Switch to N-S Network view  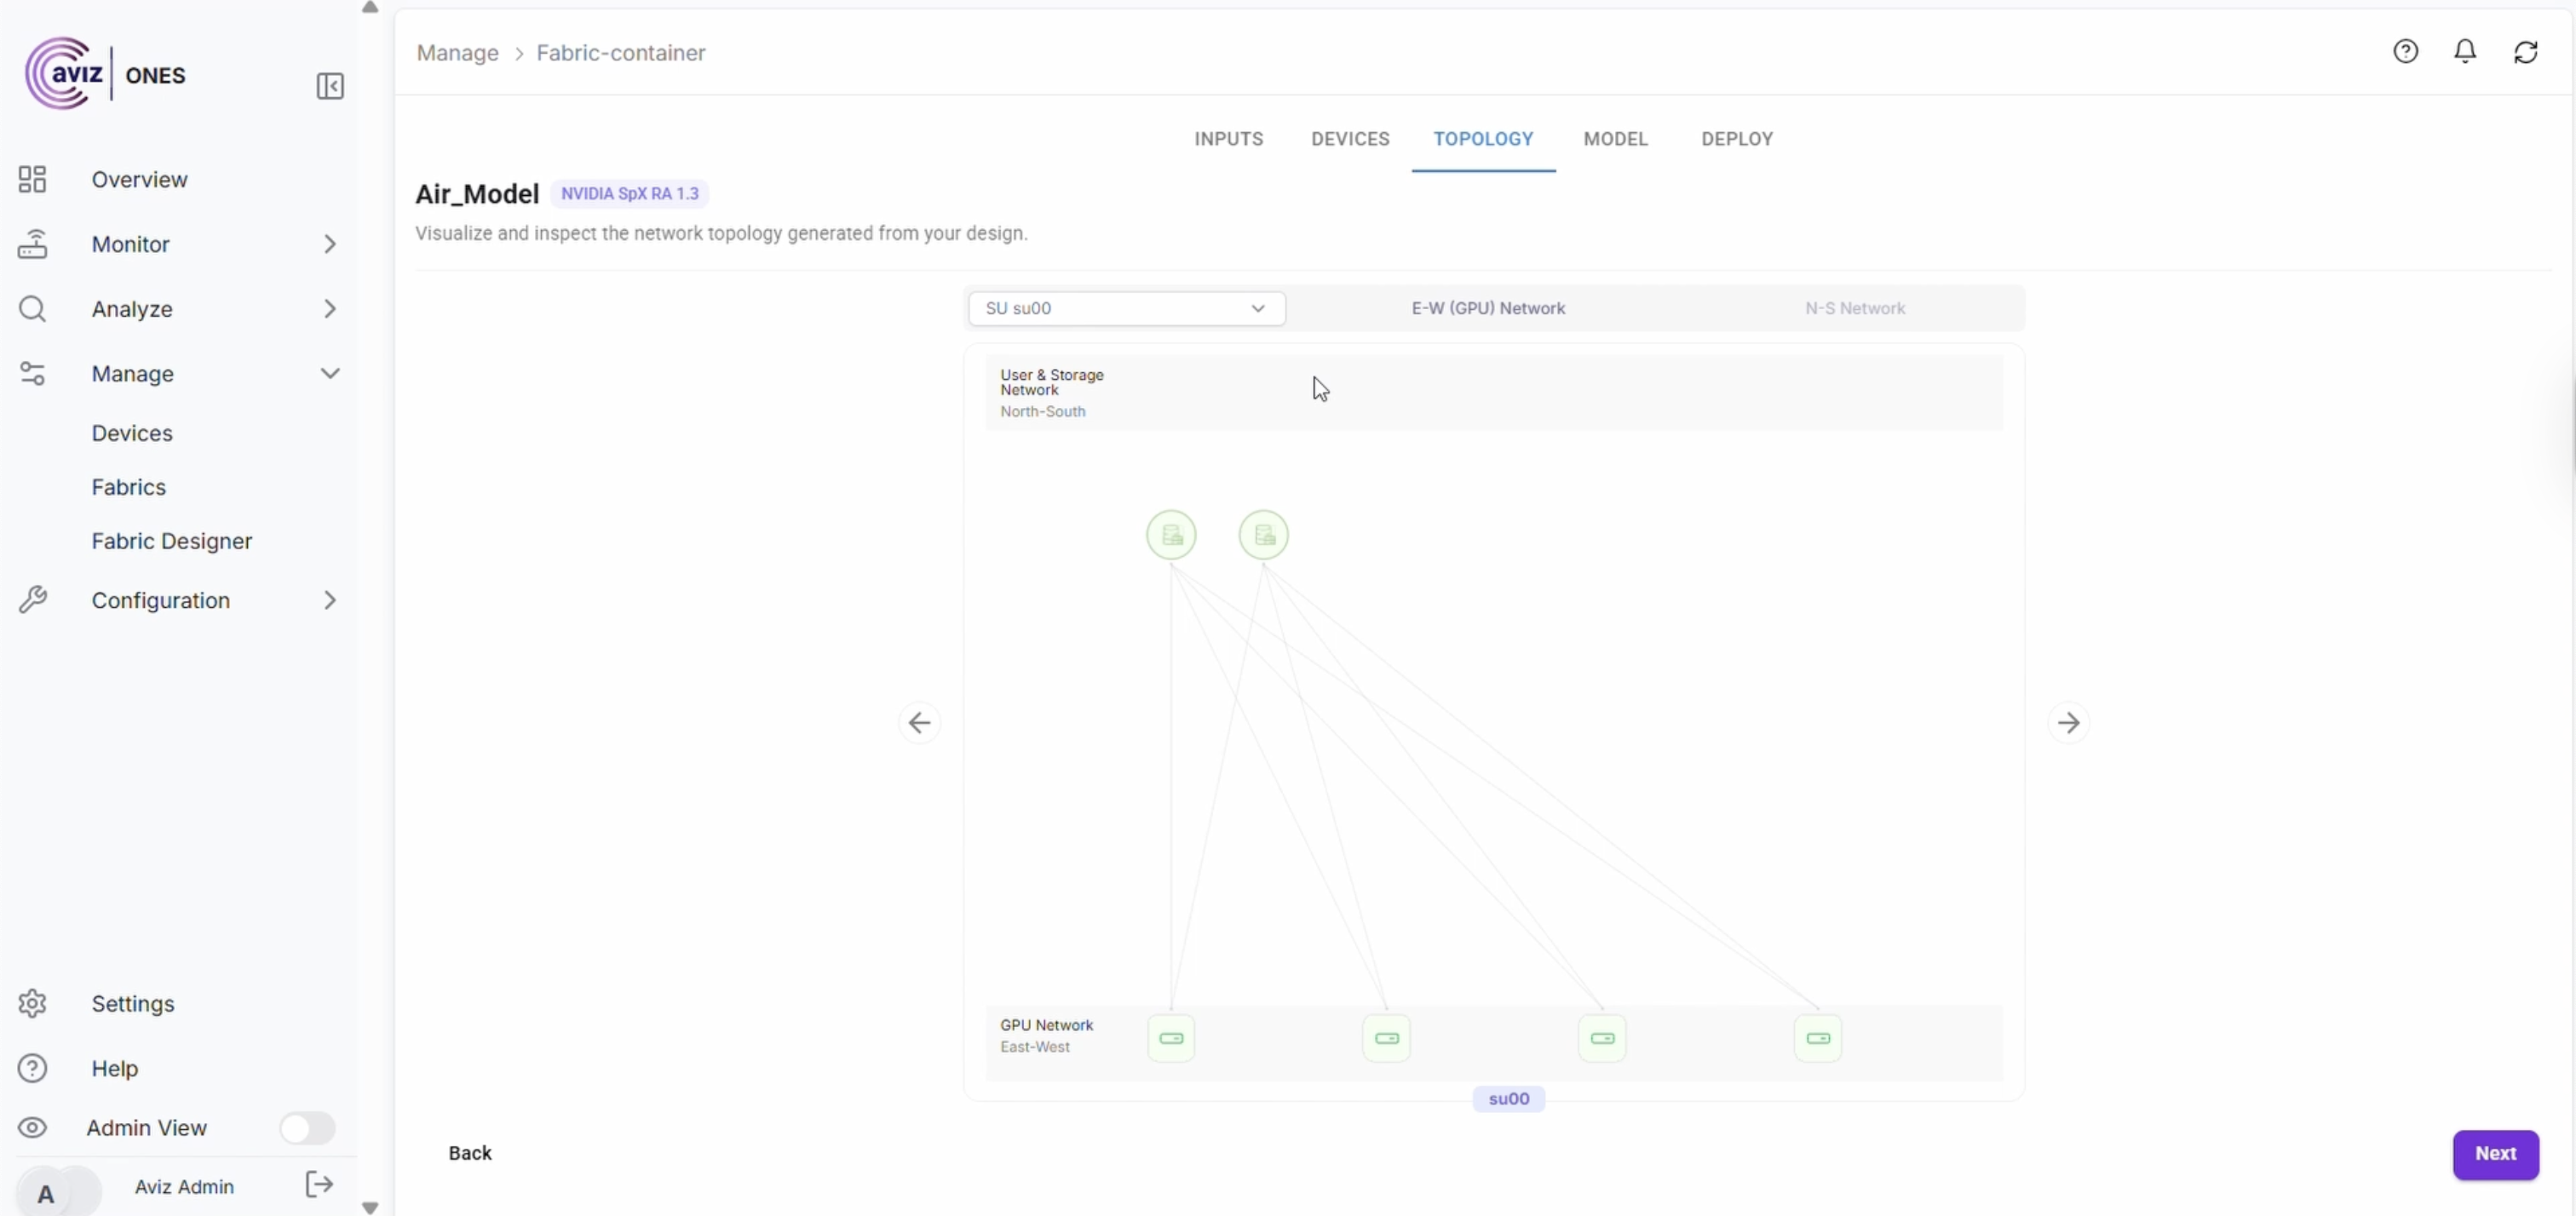tap(1854, 308)
